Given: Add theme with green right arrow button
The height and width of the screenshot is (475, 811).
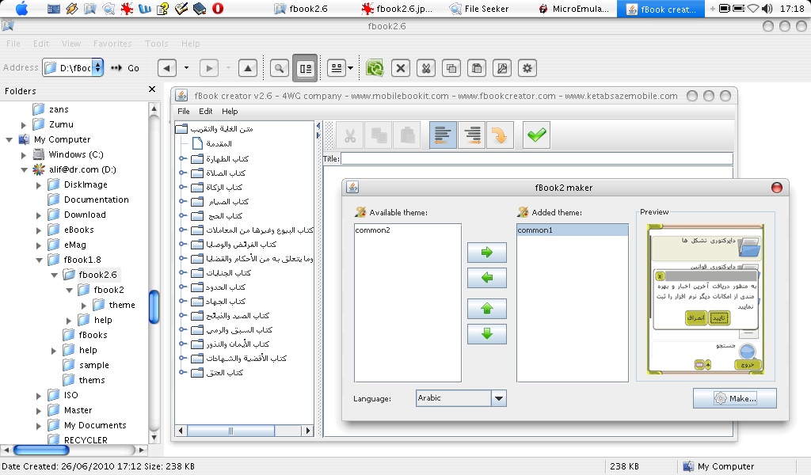Looking at the screenshot, I should [487, 253].
